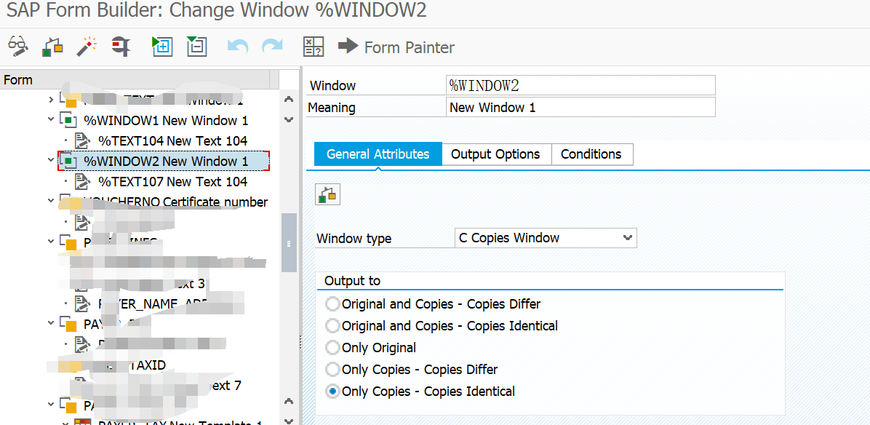This screenshot has height=425, width=870.
Task: Undo the last change
Action: [238, 47]
